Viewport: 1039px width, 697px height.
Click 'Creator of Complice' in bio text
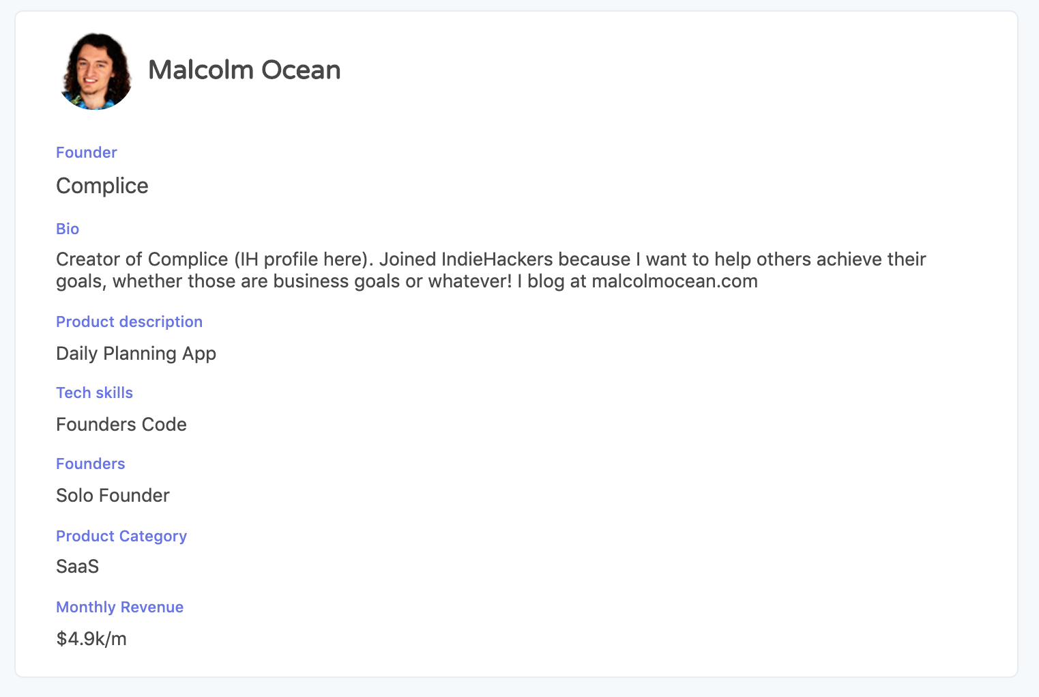(142, 259)
